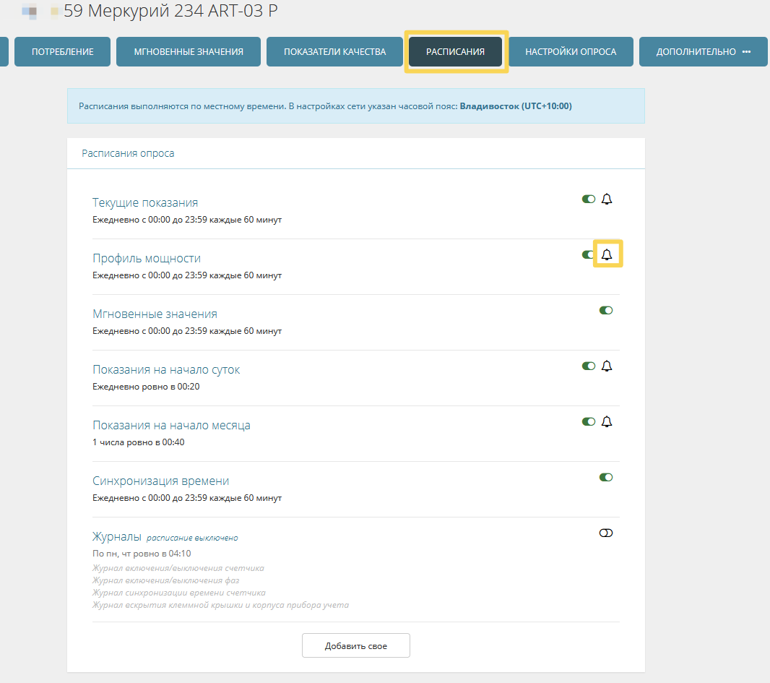Click the Добавить свое button
The width and height of the screenshot is (770, 683).
pyautogui.click(x=356, y=645)
